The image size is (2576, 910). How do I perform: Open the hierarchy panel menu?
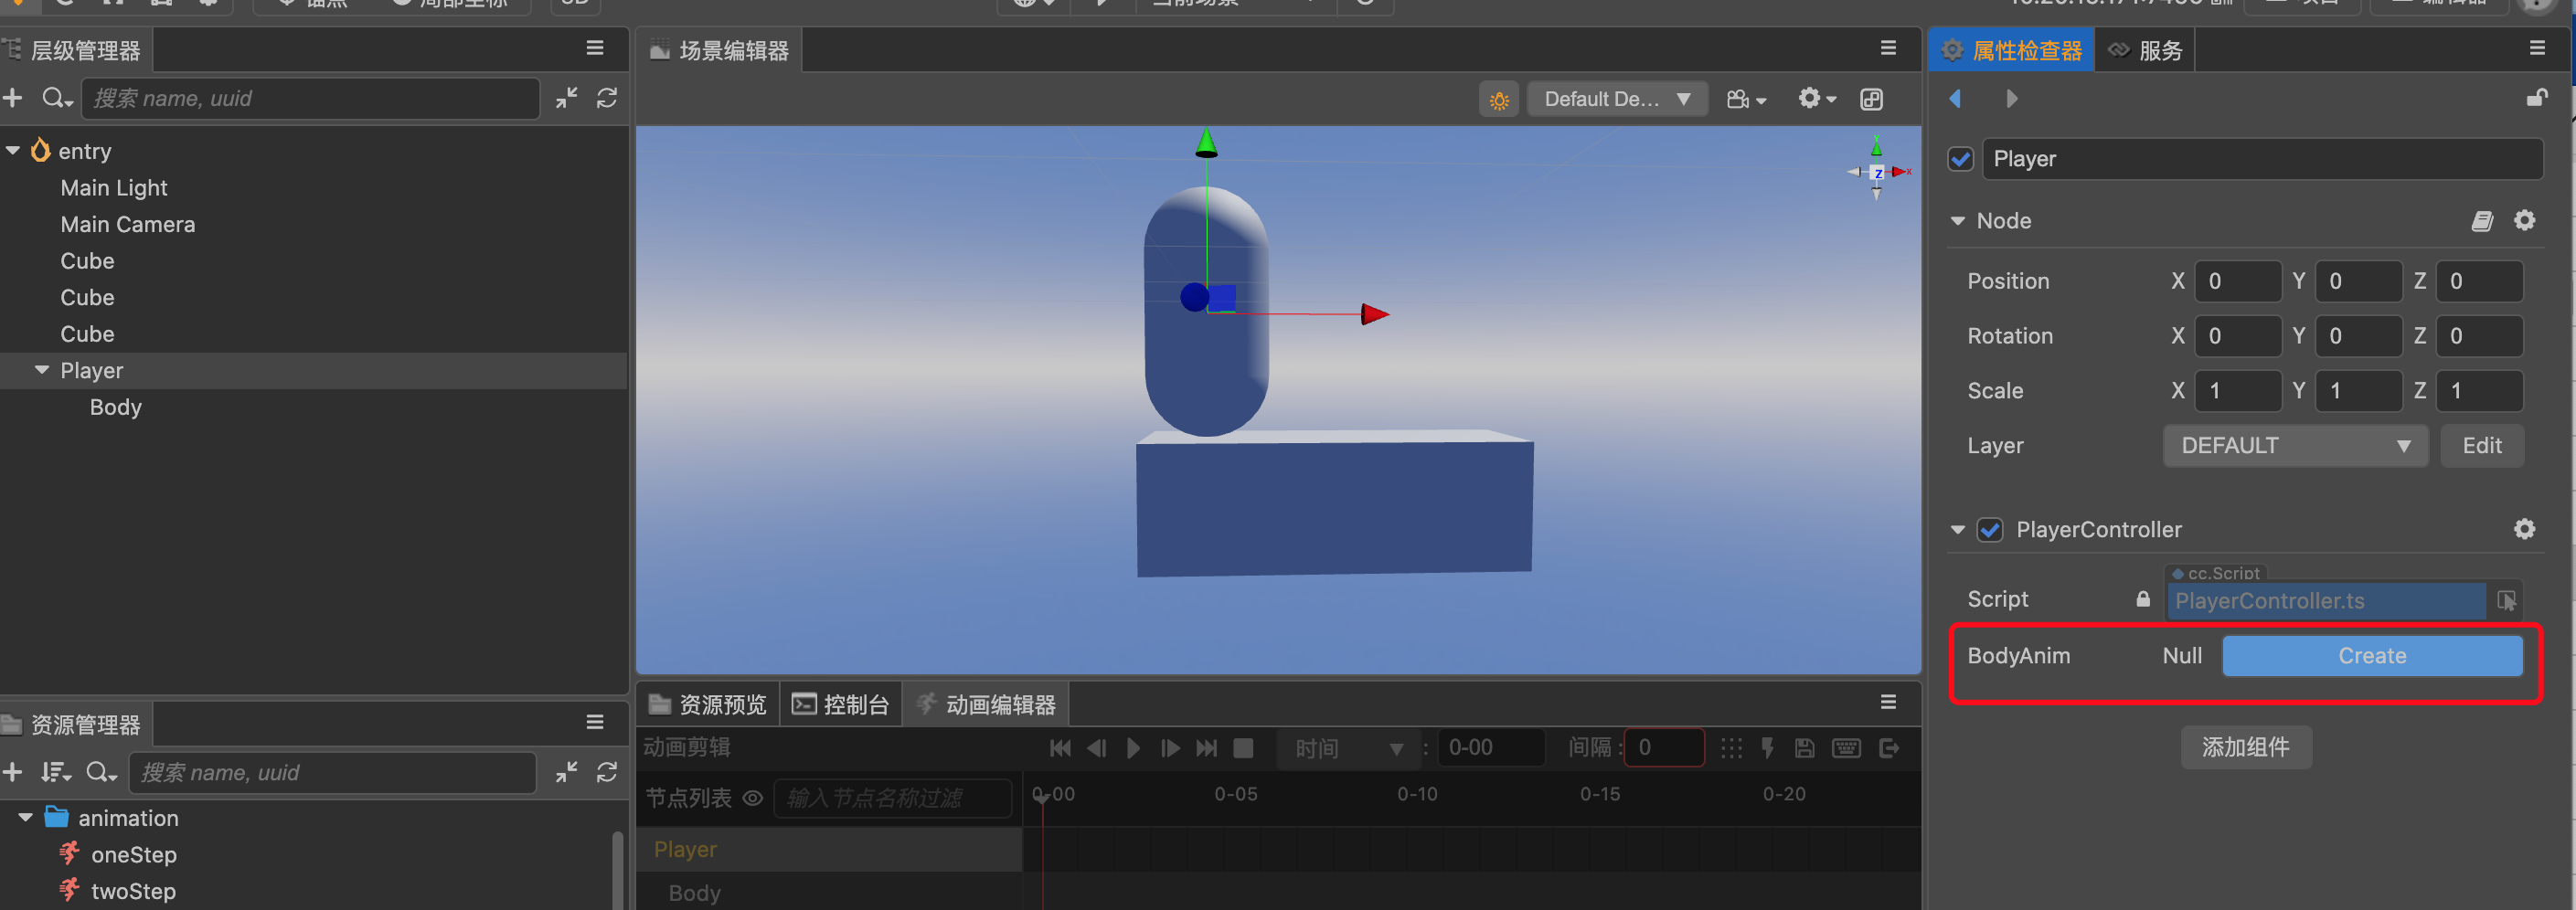tap(595, 48)
